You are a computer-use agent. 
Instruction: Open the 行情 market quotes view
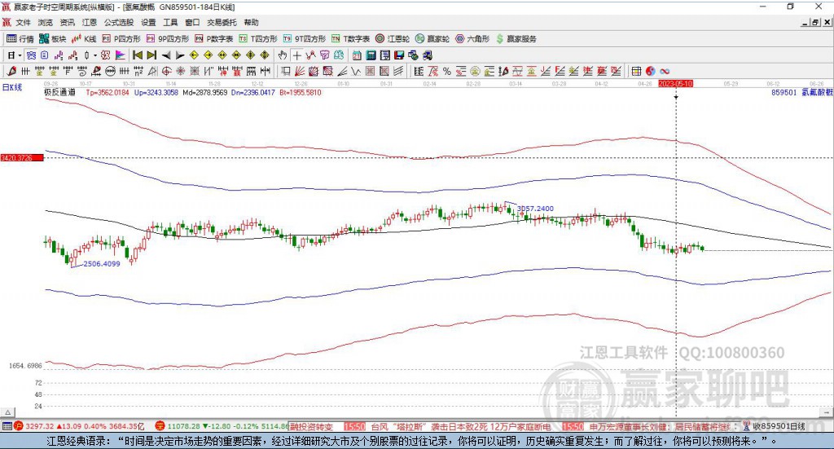point(20,39)
